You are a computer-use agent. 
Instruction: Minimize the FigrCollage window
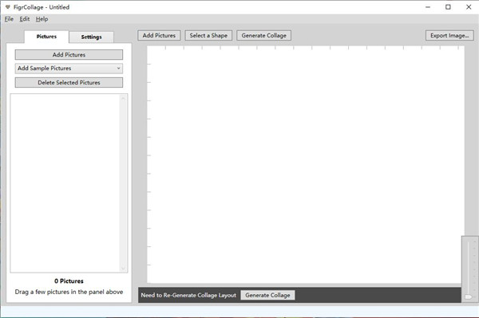428,7
